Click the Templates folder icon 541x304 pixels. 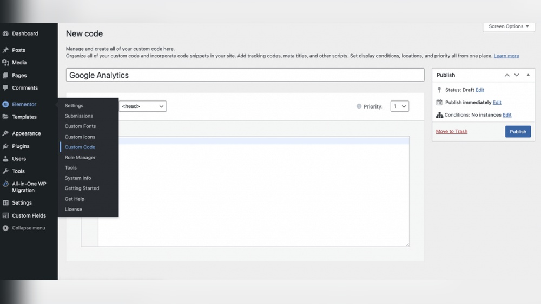pyautogui.click(x=5, y=117)
